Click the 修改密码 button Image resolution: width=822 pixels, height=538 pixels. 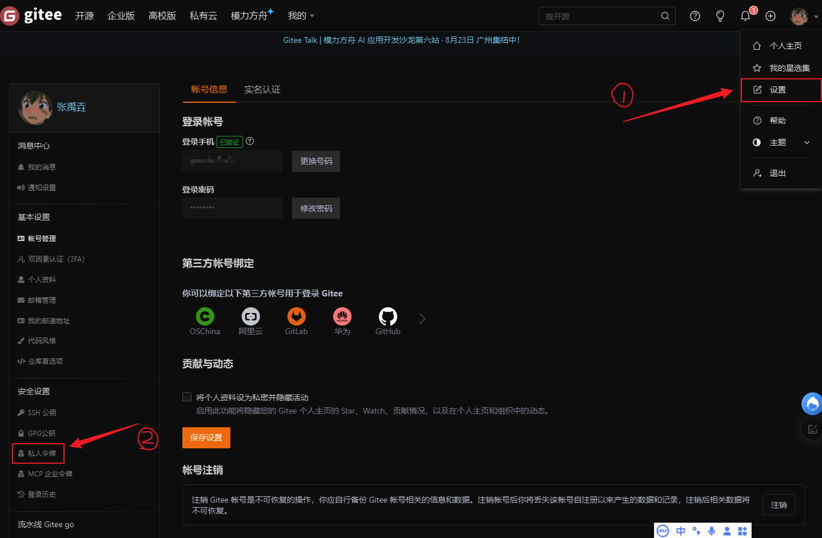click(x=316, y=208)
